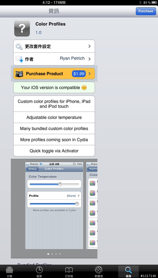Tap the $1.99 price badge
Viewport: 158px width, 278px height.
click(79, 74)
